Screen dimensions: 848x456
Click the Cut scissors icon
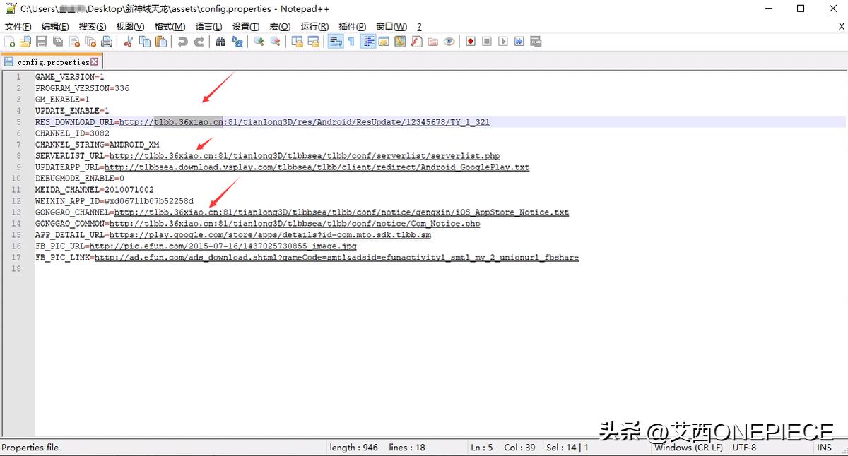pyautogui.click(x=128, y=42)
